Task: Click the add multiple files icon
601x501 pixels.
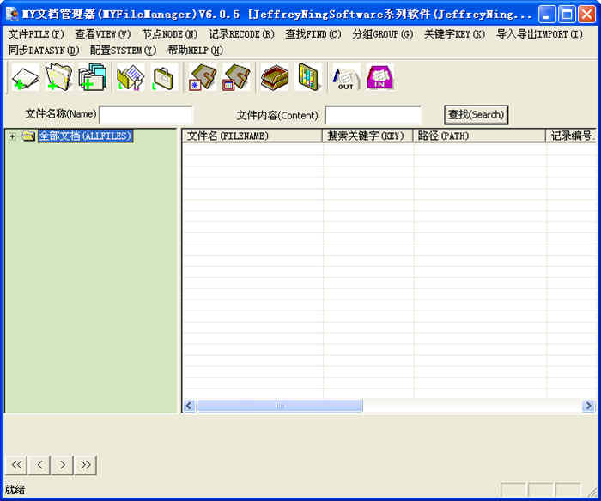Action: point(92,78)
